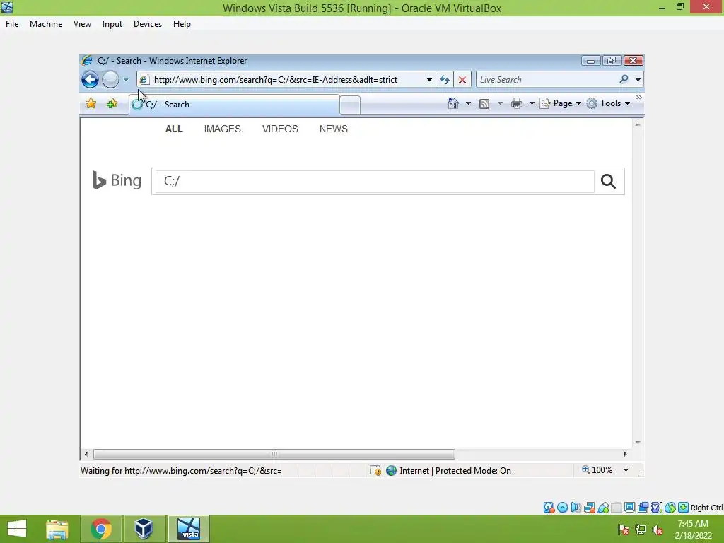Open the VirtualBox Help menu

(x=182, y=24)
